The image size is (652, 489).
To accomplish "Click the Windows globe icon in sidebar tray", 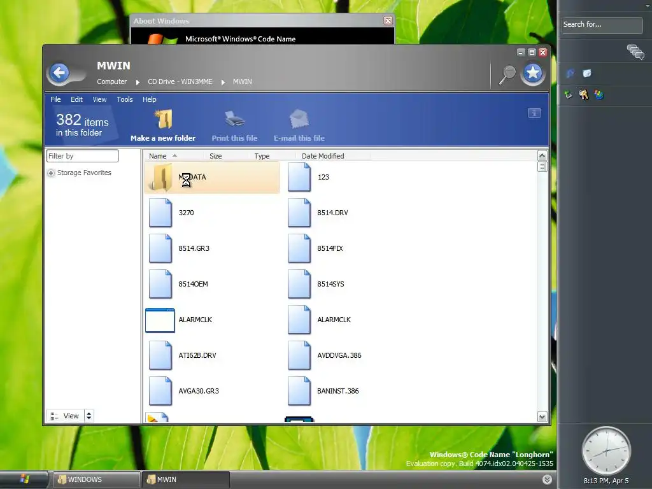I will pyautogui.click(x=599, y=95).
